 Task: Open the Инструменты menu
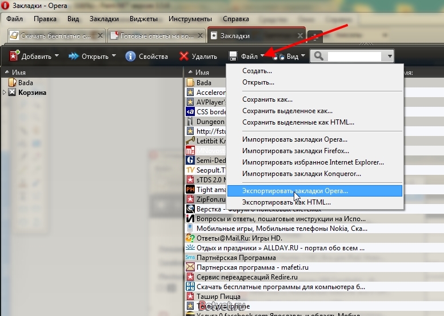(x=190, y=19)
